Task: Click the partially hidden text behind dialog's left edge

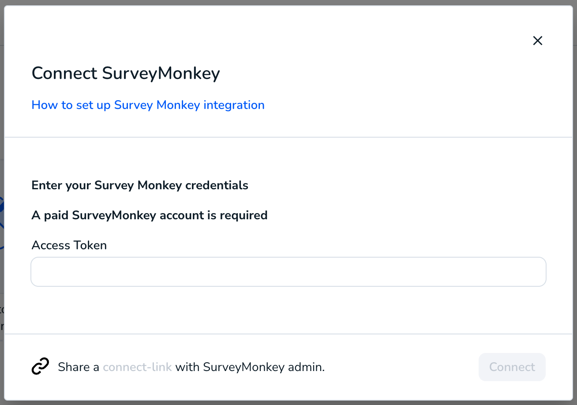Action: coord(2,318)
